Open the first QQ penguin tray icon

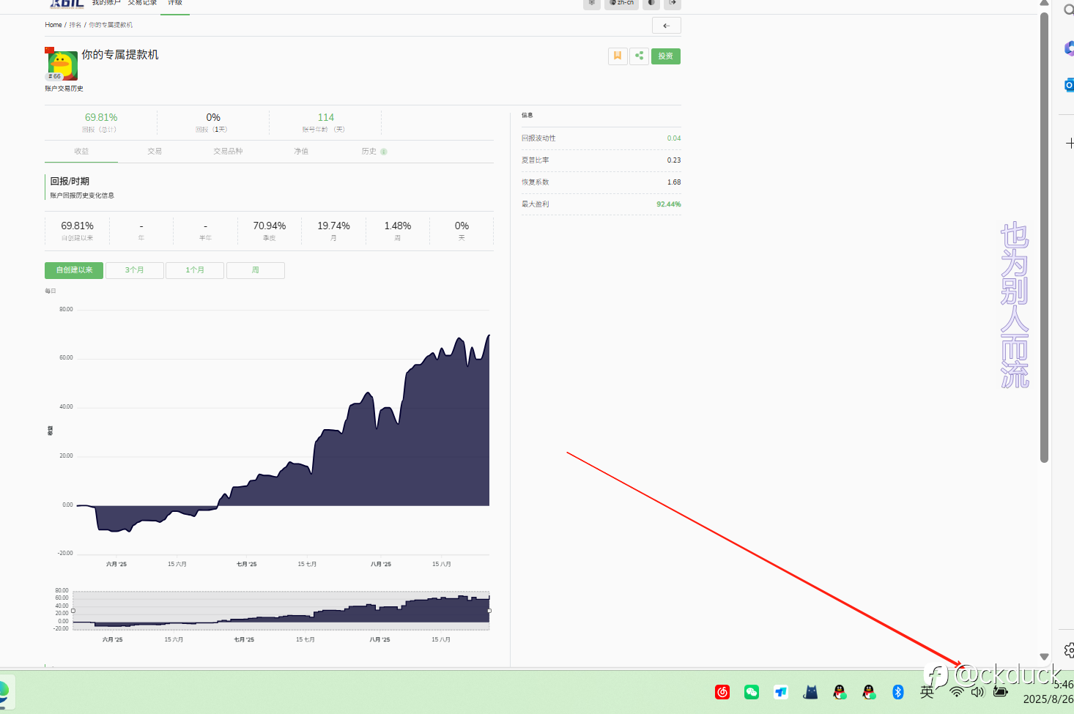[840, 692]
